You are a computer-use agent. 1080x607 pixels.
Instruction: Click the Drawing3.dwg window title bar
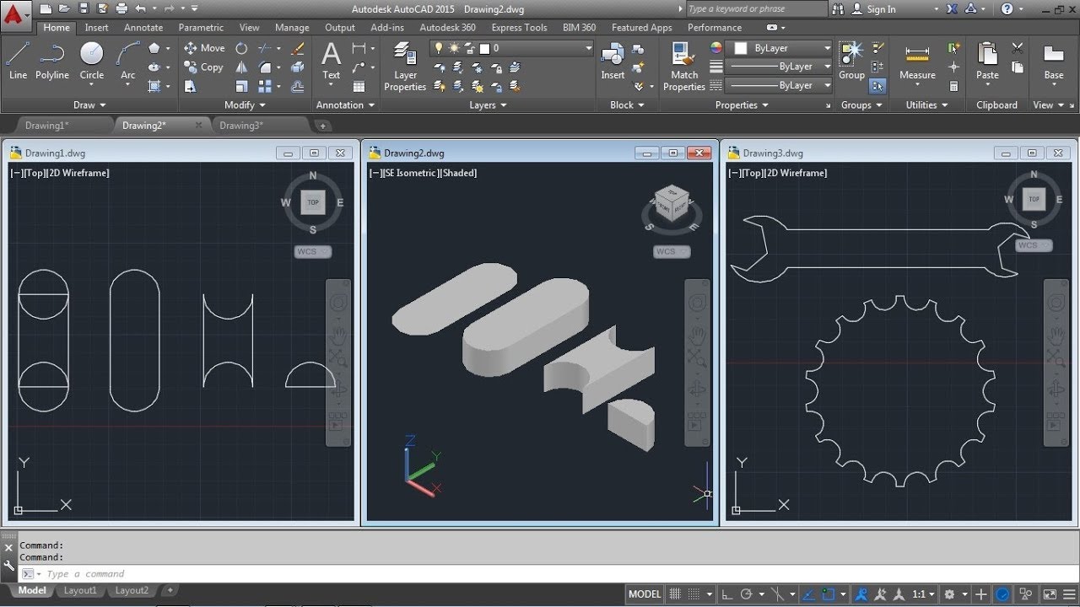pos(899,153)
